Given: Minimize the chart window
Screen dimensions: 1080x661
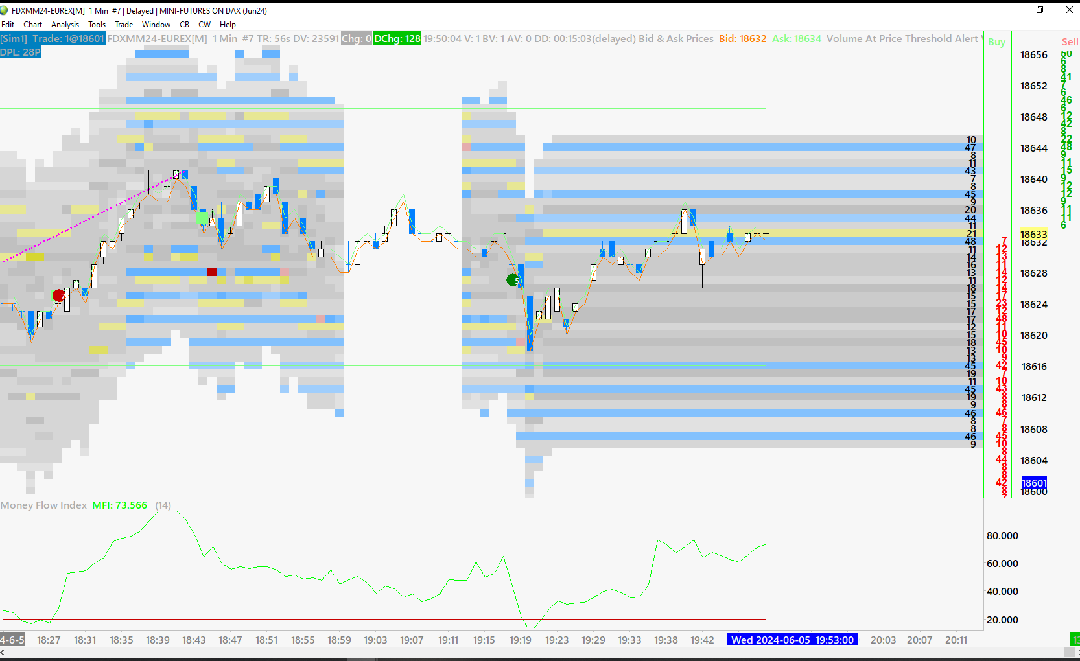Looking at the screenshot, I should coord(1010,10).
